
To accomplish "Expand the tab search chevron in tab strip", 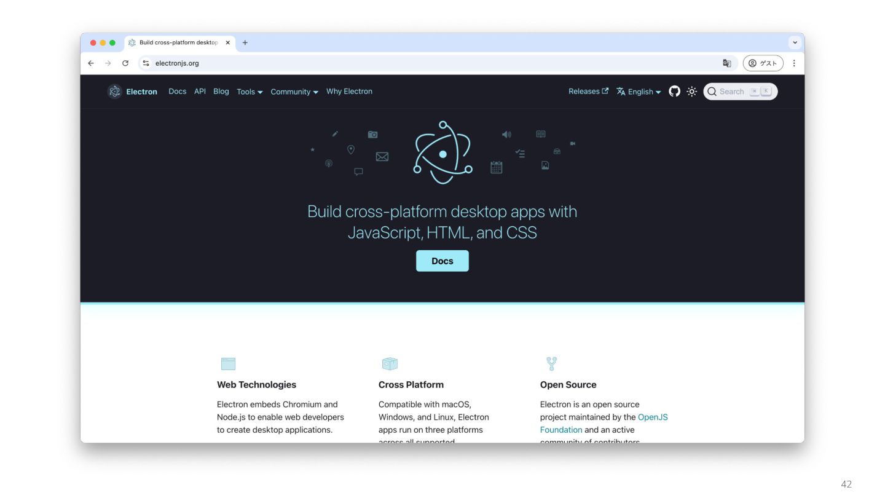I will pos(795,42).
